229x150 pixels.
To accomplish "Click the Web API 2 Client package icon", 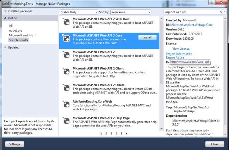I will pos(67,71).
